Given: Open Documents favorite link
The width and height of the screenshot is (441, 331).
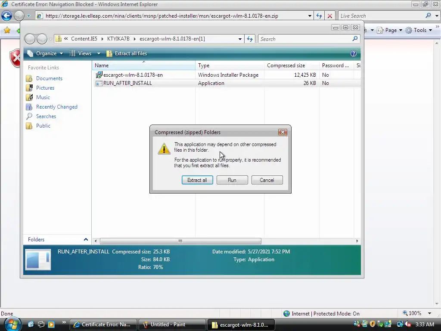Looking at the screenshot, I should click(x=49, y=78).
